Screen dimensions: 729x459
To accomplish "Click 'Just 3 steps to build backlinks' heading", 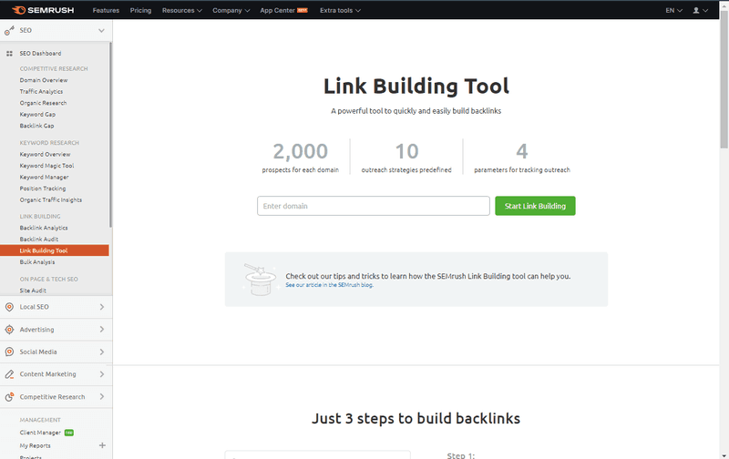I will (416, 419).
